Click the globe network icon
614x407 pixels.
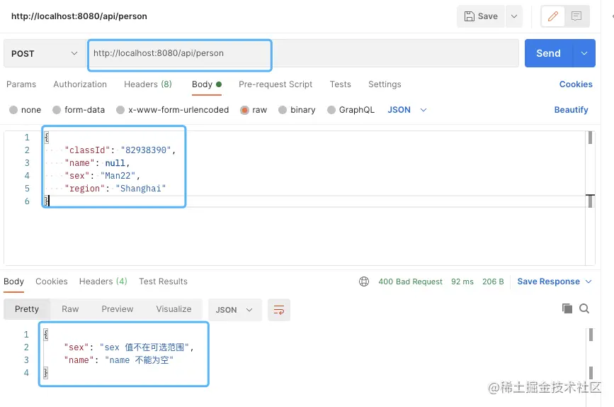pyautogui.click(x=364, y=281)
